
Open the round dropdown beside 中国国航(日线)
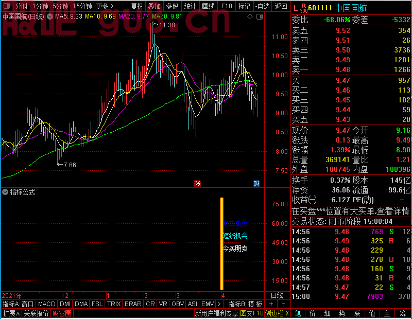50,16
